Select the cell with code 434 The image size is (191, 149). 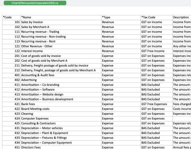click(12, 143)
